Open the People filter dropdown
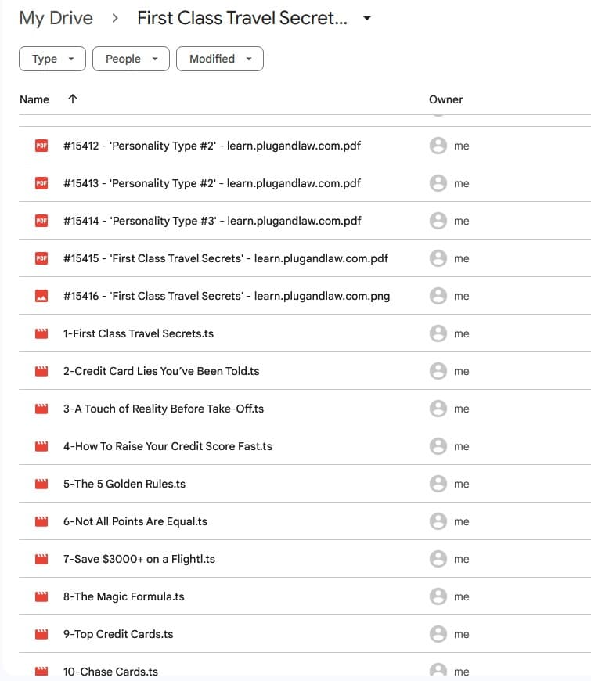This screenshot has width=591, height=681. click(131, 59)
